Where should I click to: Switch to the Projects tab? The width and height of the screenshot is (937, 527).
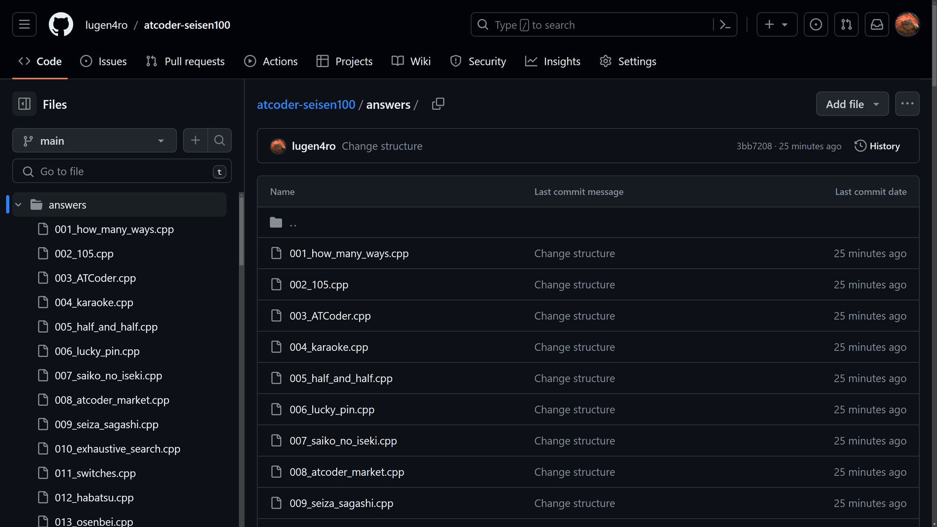345,61
